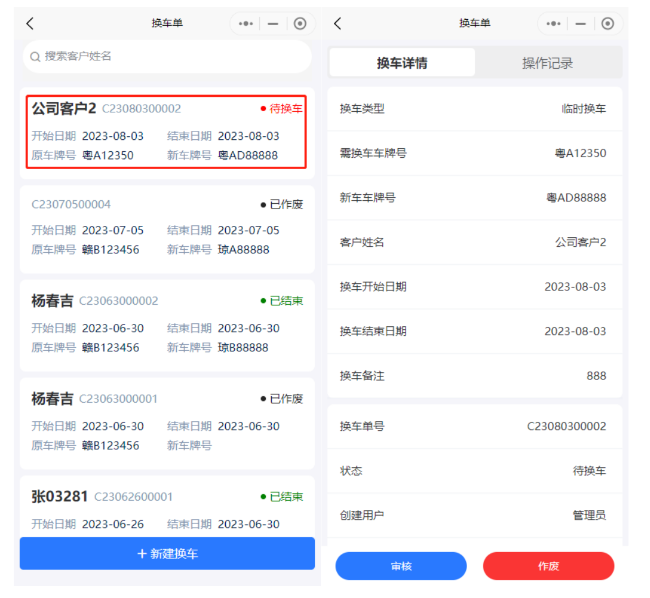This screenshot has height=598, width=650.
Task: Open the three-dots menu on right screen
Action: (553, 24)
